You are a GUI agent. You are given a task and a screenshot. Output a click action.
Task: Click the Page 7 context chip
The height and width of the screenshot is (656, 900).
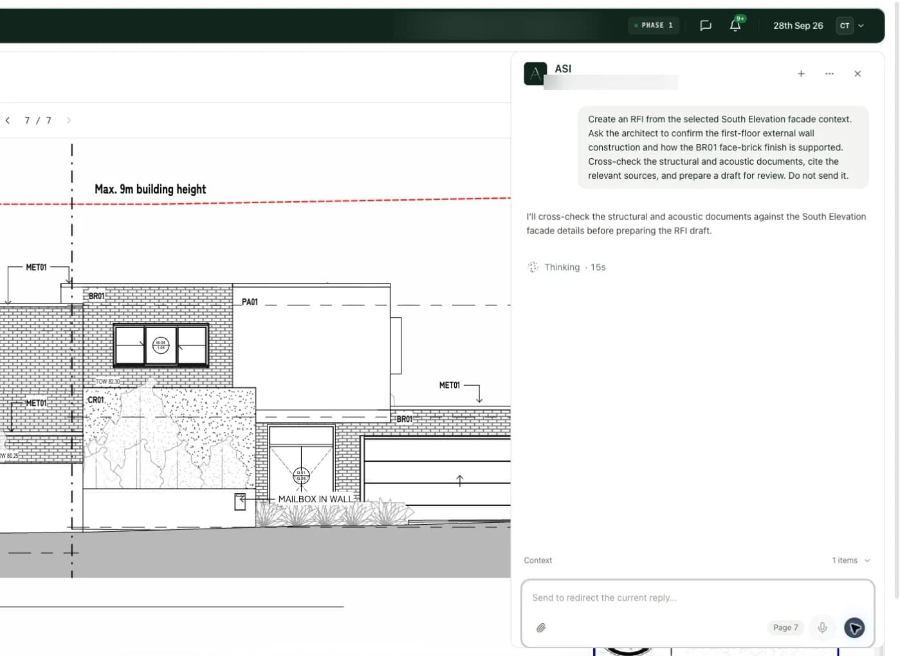[785, 628]
